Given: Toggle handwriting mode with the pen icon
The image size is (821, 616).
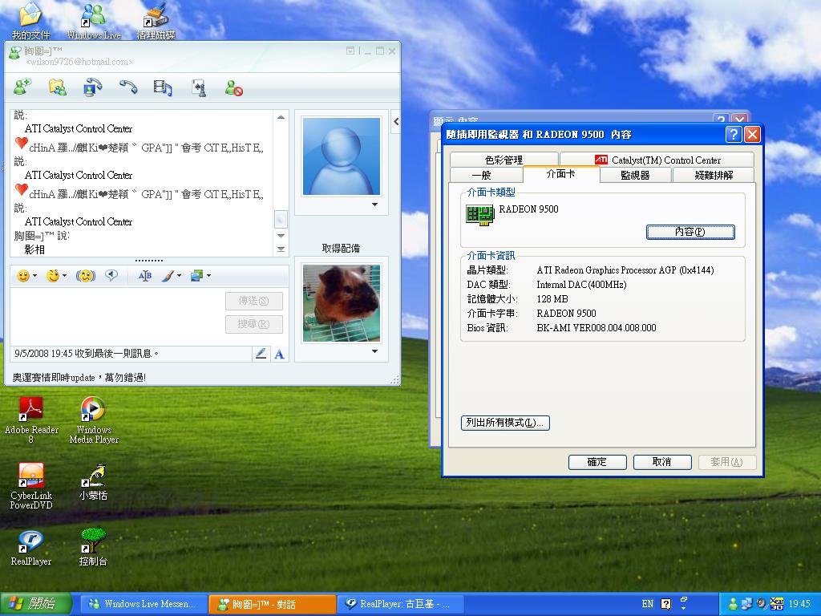Looking at the screenshot, I should (261, 354).
